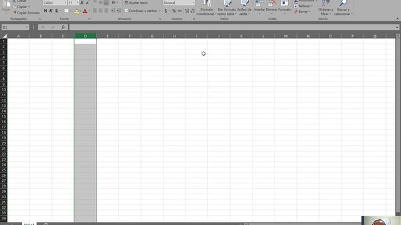401x225 pixels.
Task: Open the font size 11 dropdown
Action: [x=78, y=2]
